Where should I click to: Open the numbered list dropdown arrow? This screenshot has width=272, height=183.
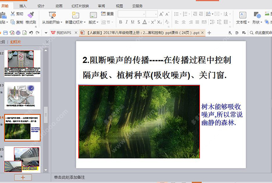[x=189, y=14]
